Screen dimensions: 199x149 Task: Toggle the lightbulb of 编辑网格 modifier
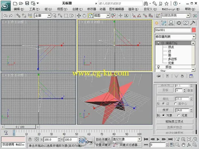(158, 43)
